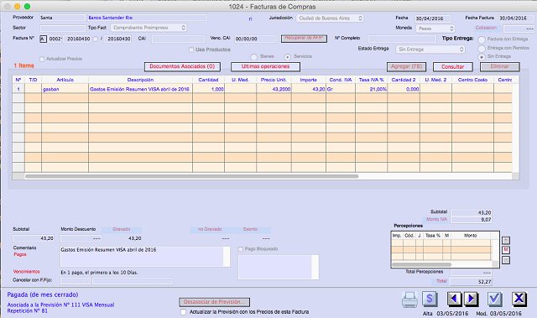Check the Pago Bloqueado option
Viewport: 537px width, 318px height.
pos(241,249)
